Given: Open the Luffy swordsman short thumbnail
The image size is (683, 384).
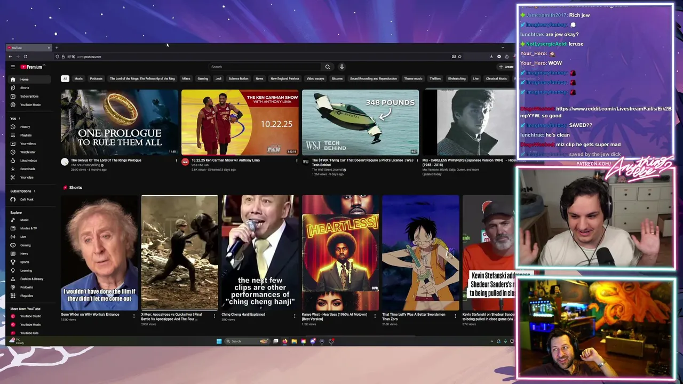Looking at the screenshot, I should click(x=420, y=253).
